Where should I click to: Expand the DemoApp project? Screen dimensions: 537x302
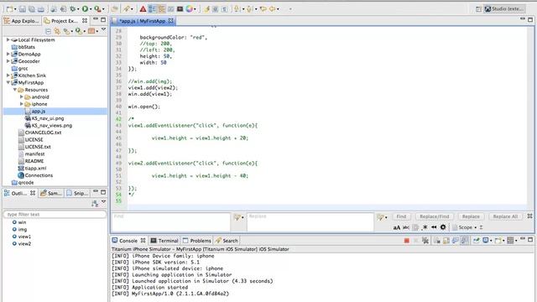(8, 54)
